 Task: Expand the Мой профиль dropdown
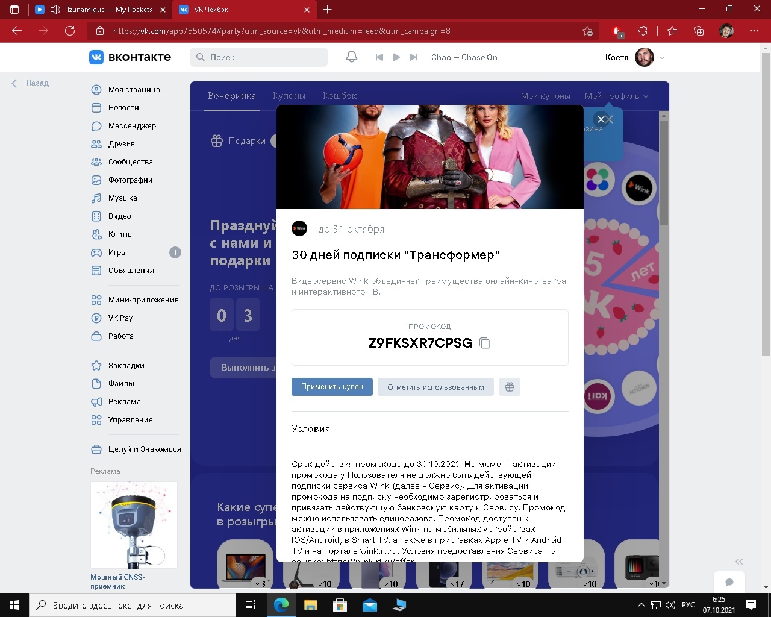coord(616,96)
